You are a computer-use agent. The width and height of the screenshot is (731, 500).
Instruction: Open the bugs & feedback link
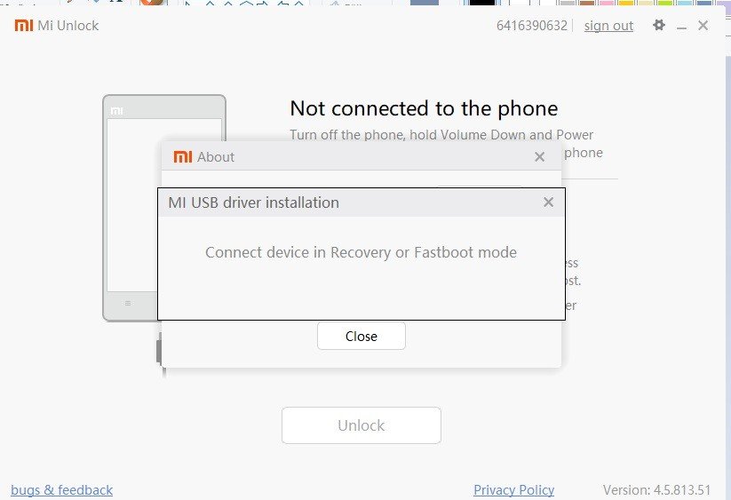61,489
